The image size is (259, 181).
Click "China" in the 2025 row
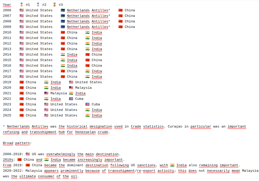(x=31, y=115)
